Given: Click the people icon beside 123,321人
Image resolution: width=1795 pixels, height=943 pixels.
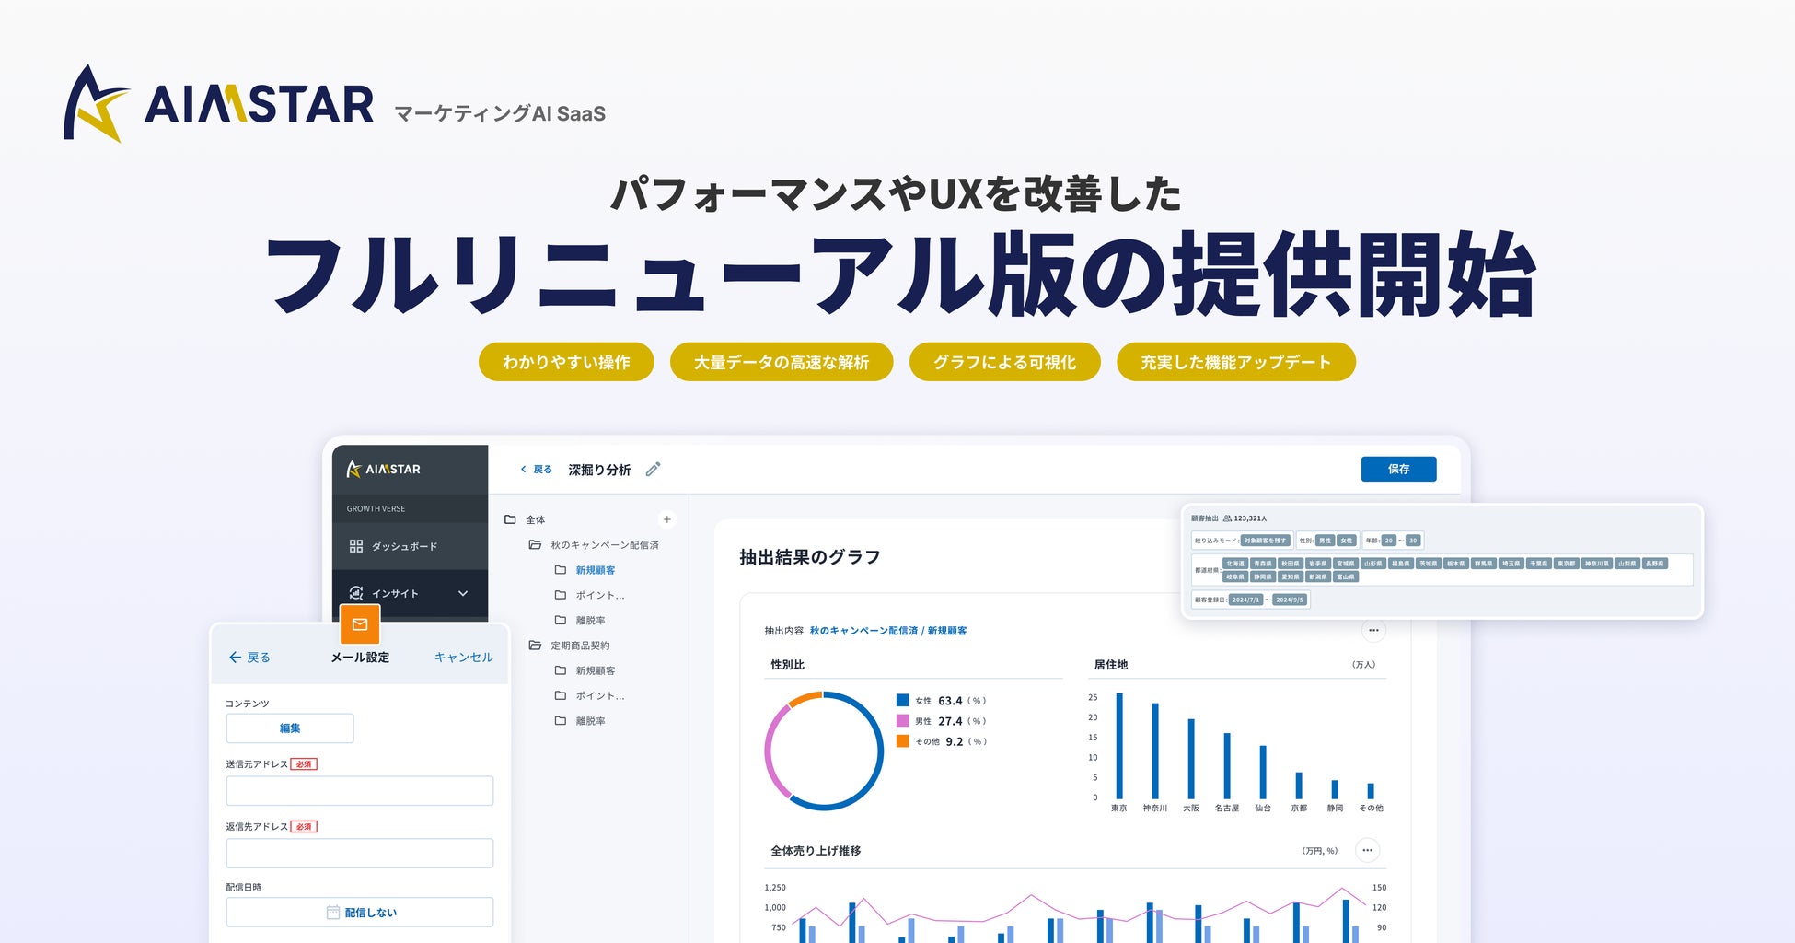Looking at the screenshot, I should [1227, 518].
